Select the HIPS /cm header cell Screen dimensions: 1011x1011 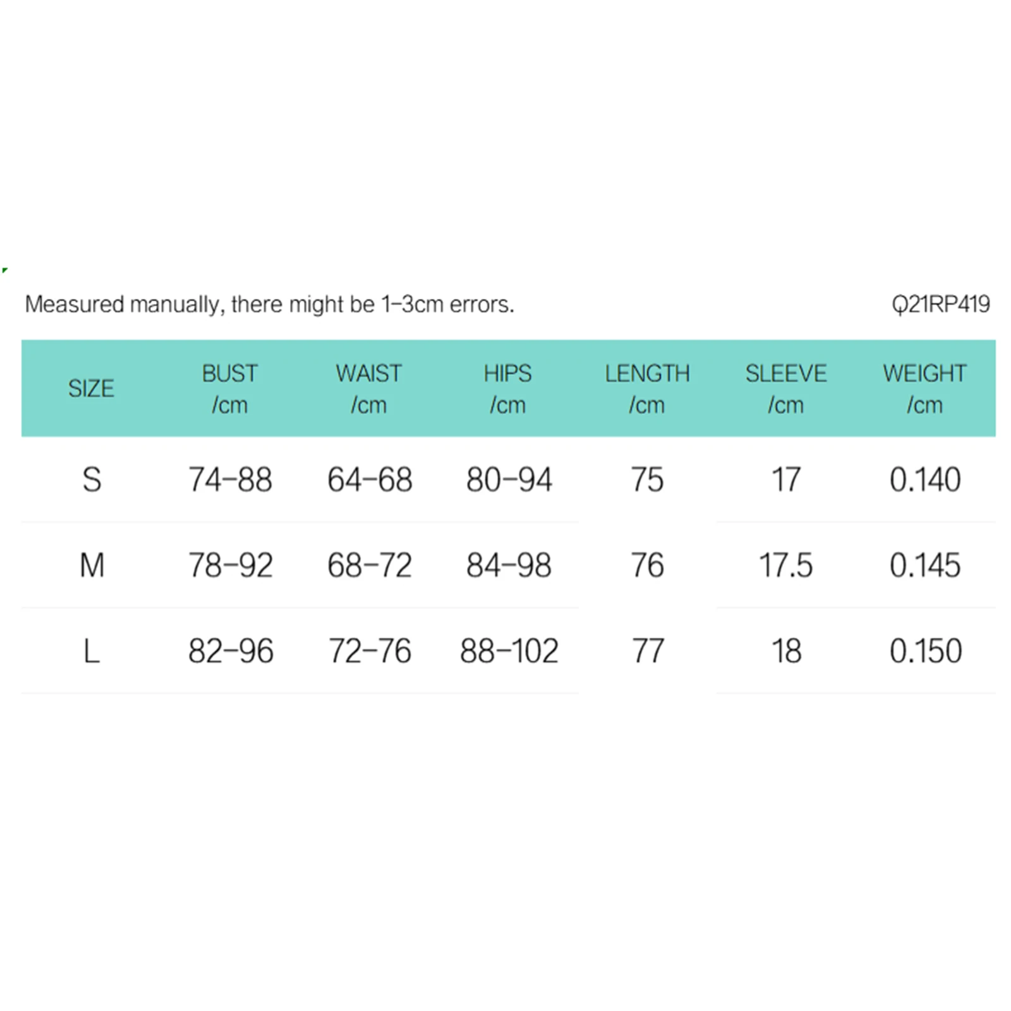click(x=508, y=389)
